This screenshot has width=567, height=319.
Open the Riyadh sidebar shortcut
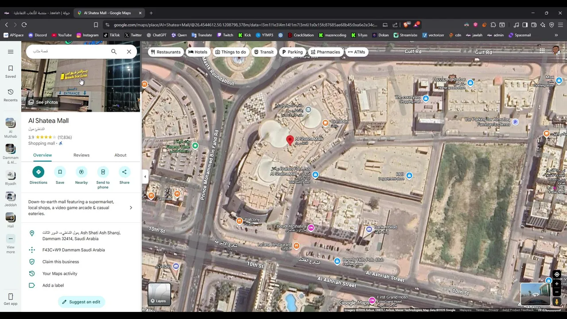coord(11,178)
